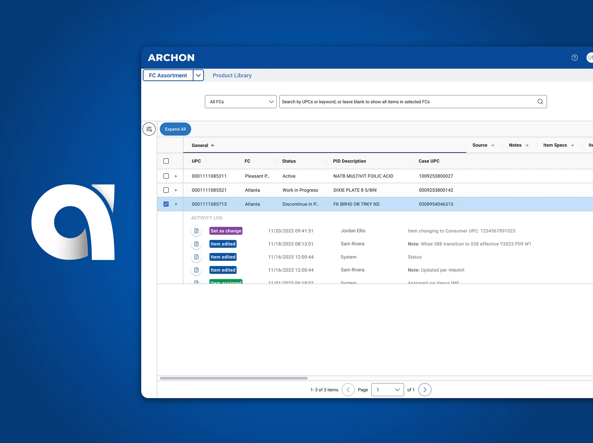Image resolution: width=593 pixels, height=443 pixels.
Task: Sort by the UPC column header
Action: pyautogui.click(x=196, y=161)
